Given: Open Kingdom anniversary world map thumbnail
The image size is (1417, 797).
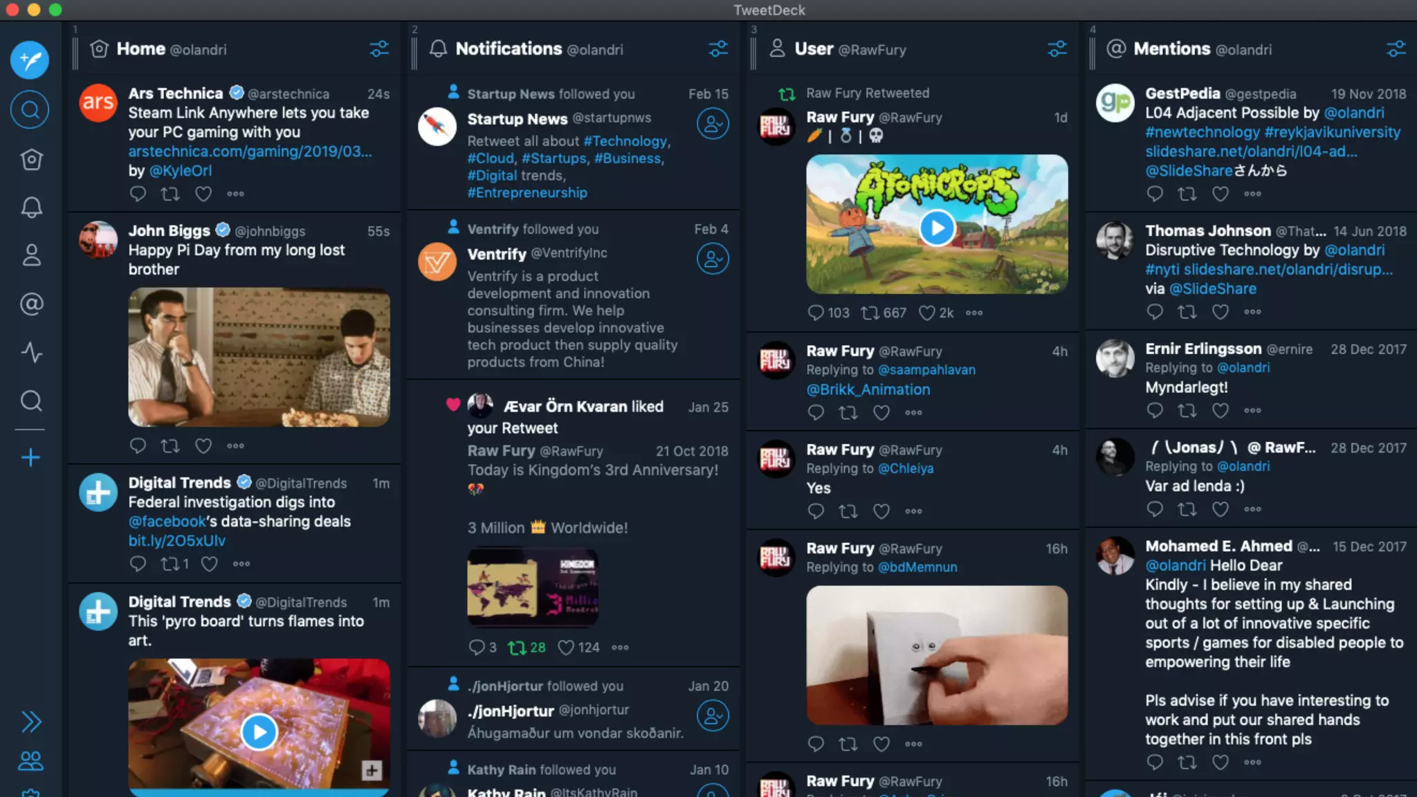Looking at the screenshot, I should (533, 587).
